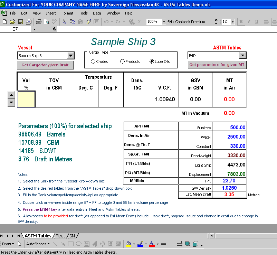Click SN's Goalseek Premium toolbar button
The width and height of the screenshot is (277, 255).
[186, 22]
